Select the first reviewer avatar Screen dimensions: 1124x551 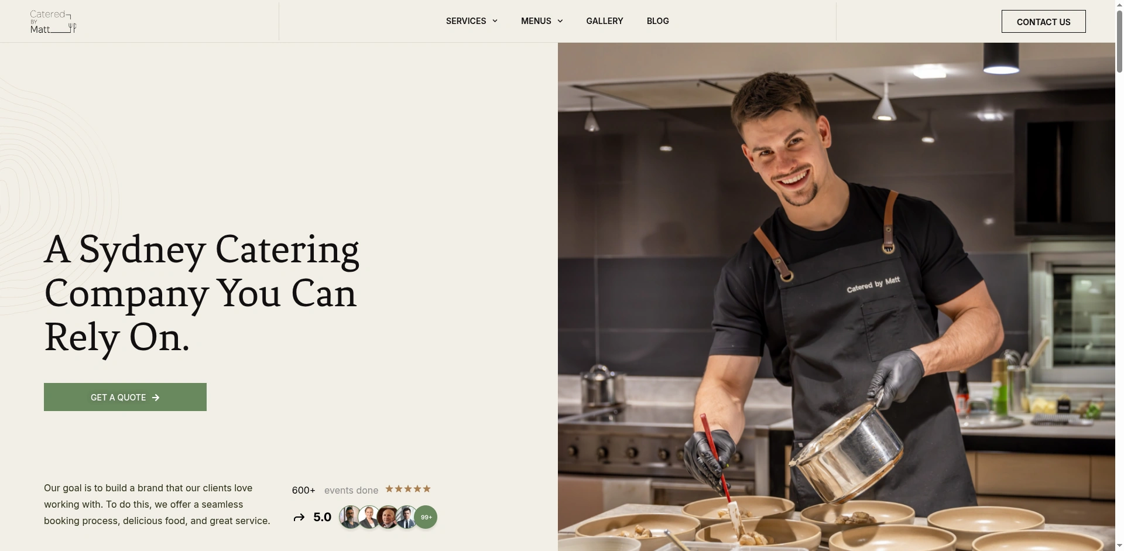pyautogui.click(x=350, y=517)
